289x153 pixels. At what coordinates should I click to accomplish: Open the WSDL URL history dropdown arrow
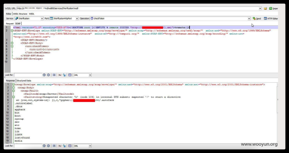(260, 8)
